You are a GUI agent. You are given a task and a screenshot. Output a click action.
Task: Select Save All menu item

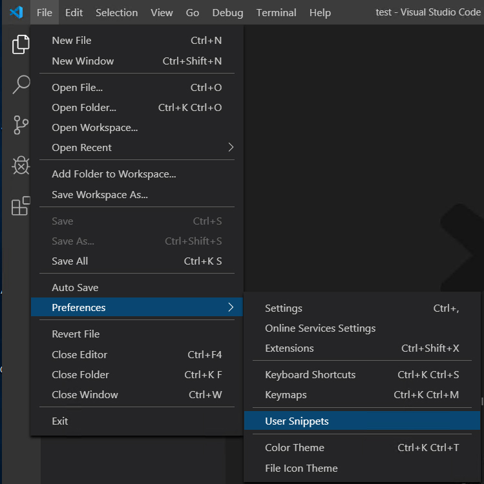[137, 261]
